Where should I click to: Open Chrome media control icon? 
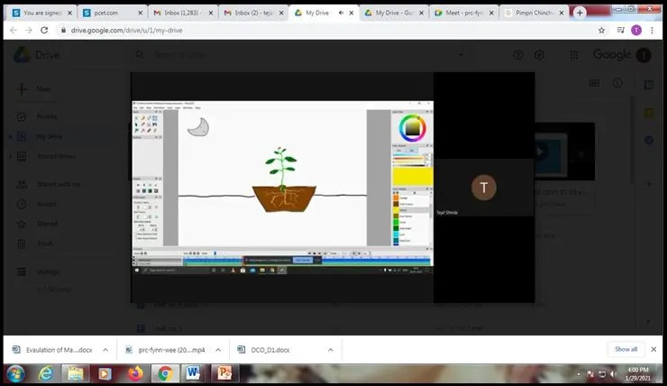click(x=621, y=31)
